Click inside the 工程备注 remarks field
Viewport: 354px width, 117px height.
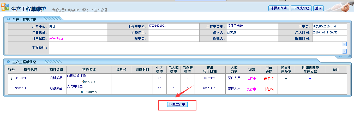195,48
